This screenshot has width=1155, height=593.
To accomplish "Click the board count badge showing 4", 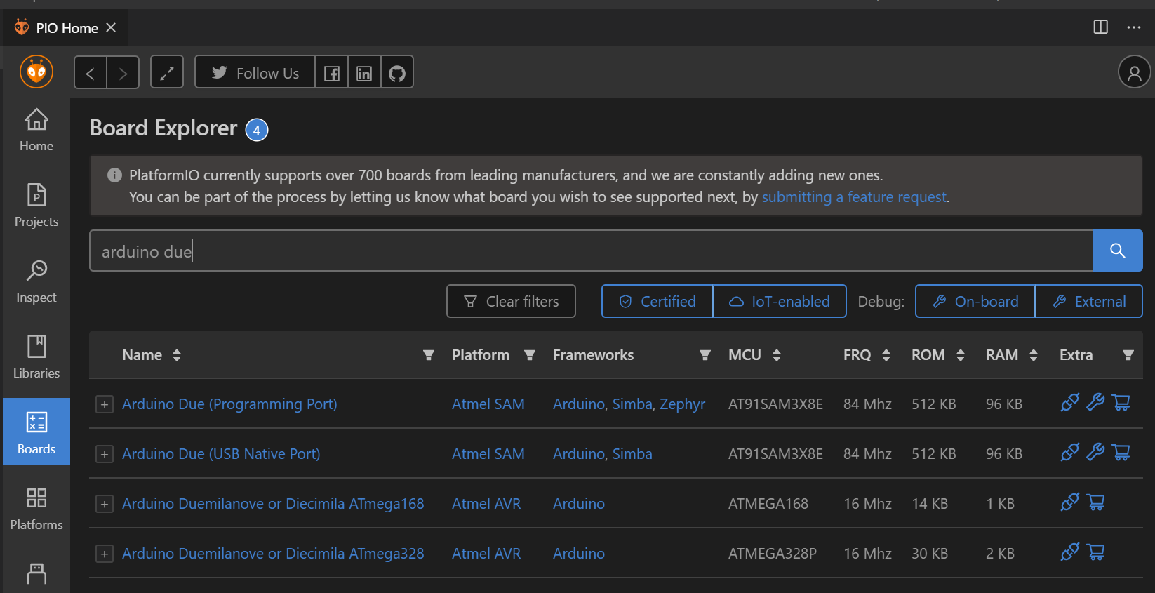I will coord(257,130).
